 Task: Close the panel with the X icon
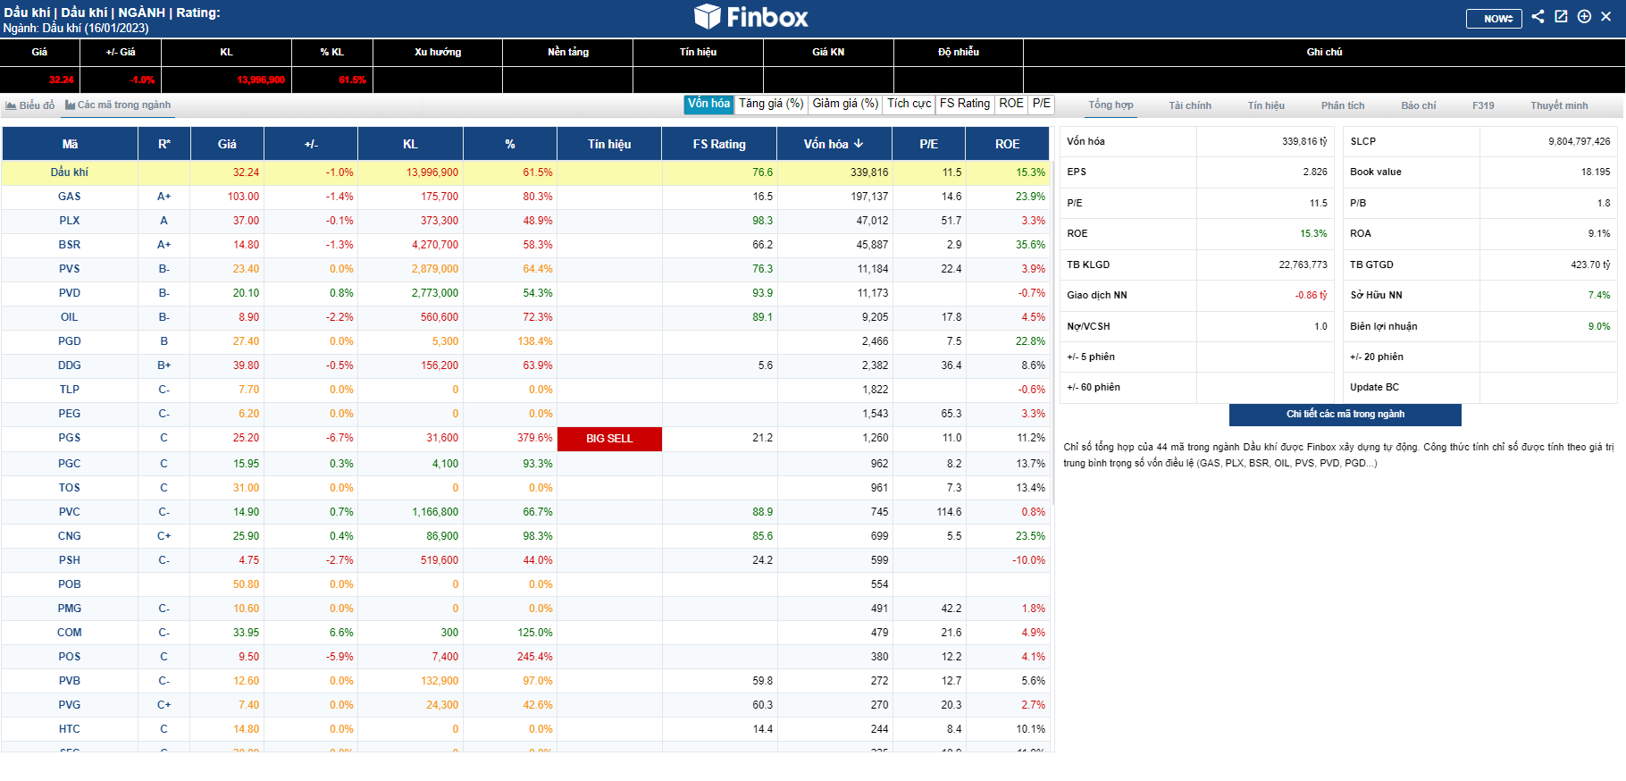[x=1605, y=16]
